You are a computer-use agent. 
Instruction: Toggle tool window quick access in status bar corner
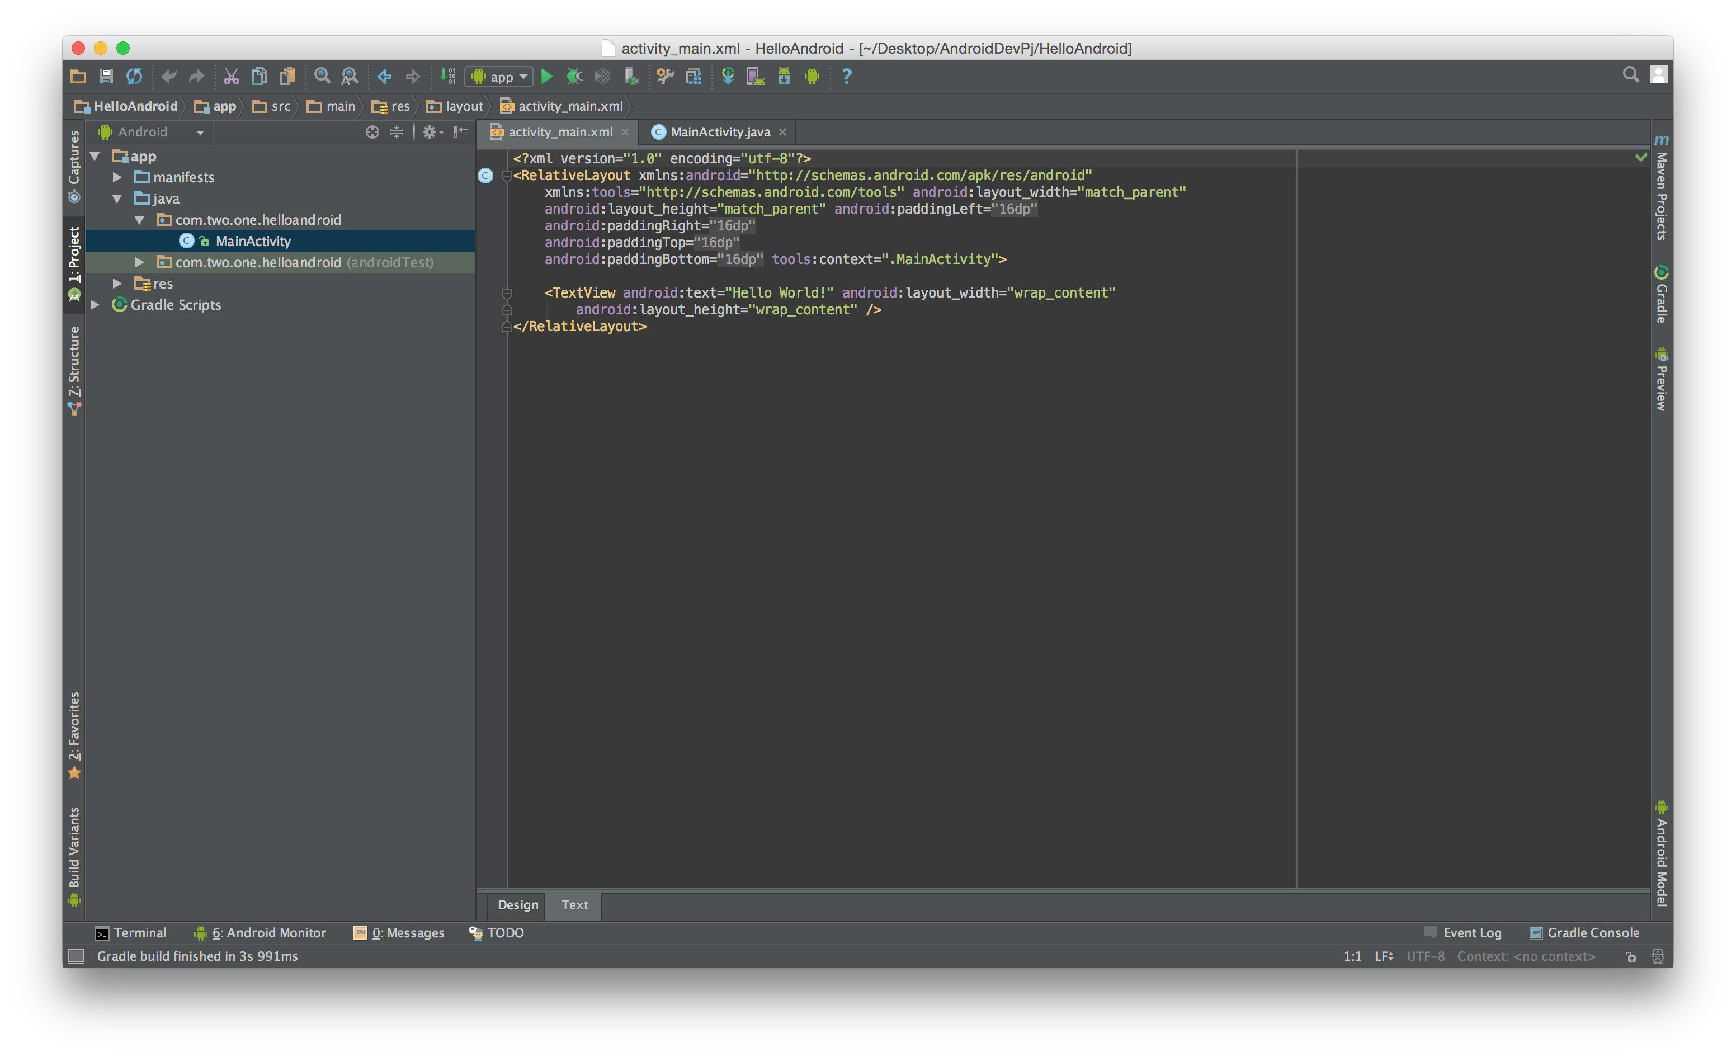[x=76, y=956]
